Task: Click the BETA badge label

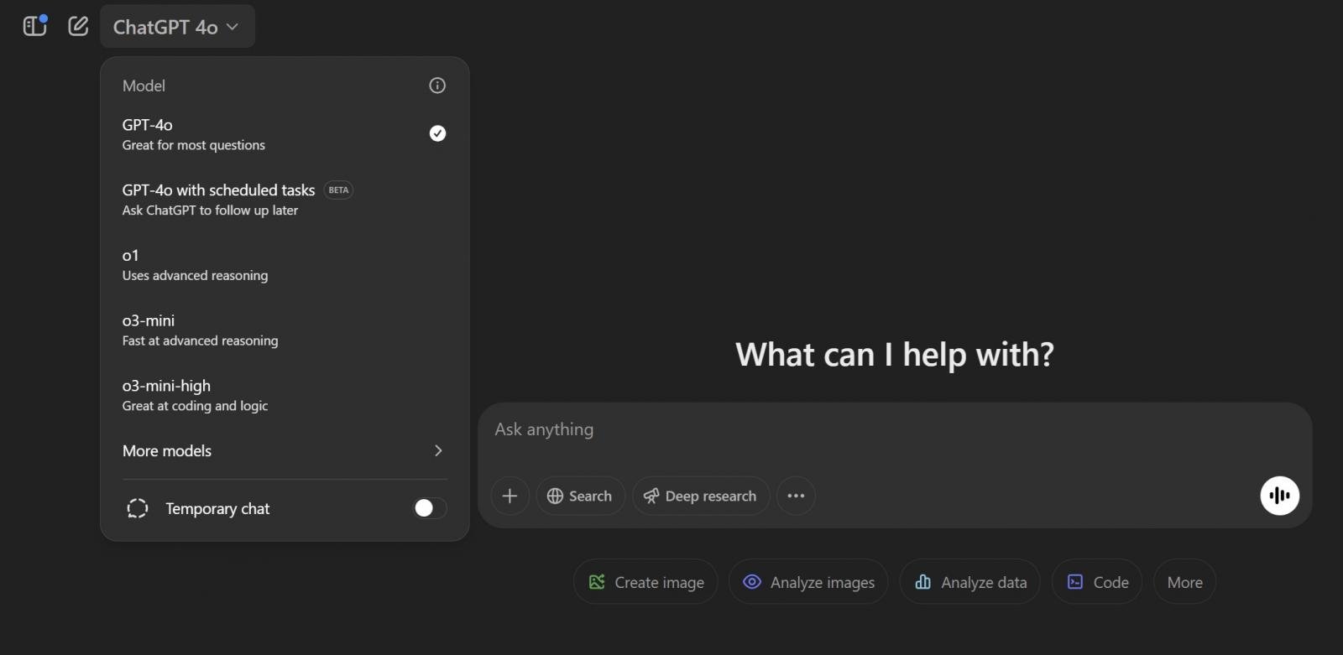Action: pos(338,190)
